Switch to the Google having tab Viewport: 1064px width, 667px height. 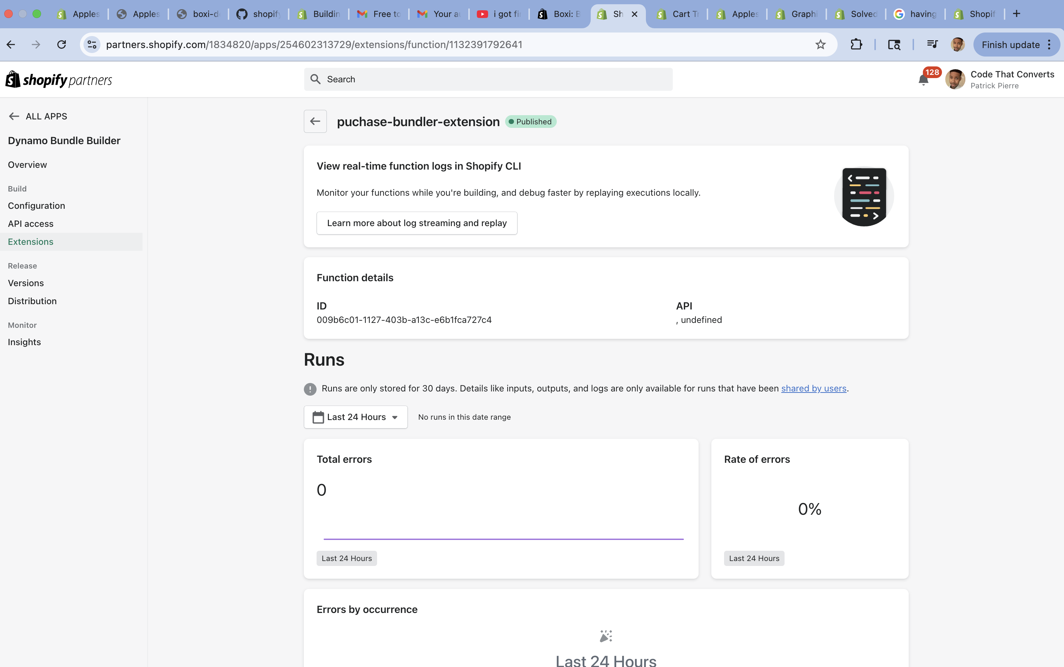915,14
